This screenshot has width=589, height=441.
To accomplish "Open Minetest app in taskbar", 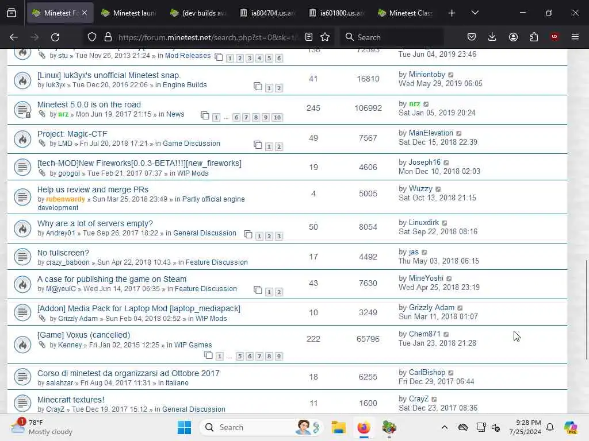I will (x=389, y=427).
